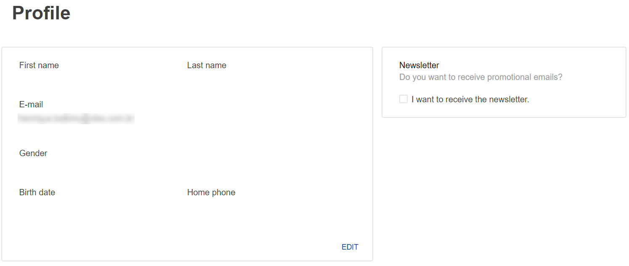Click the Newsletter section heading
629x266 pixels.
point(419,65)
